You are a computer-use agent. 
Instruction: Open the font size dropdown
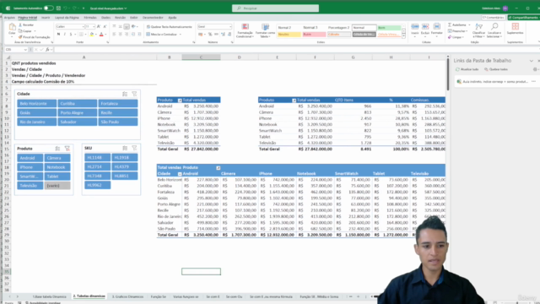(x=94, y=26)
